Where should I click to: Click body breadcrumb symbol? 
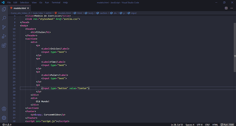[x=91, y=13]
